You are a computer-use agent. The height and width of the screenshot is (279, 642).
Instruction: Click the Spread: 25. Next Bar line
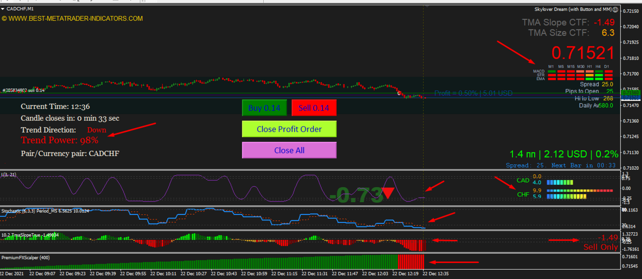(561, 165)
